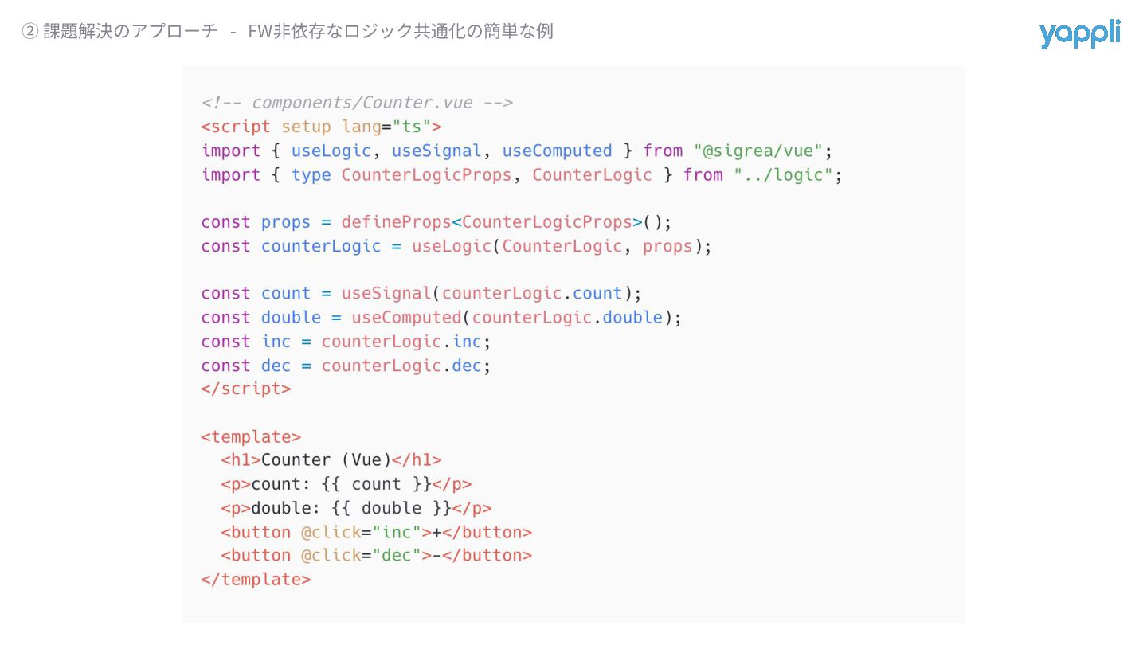Click the "const count" declaration line

[x=421, y=294]
